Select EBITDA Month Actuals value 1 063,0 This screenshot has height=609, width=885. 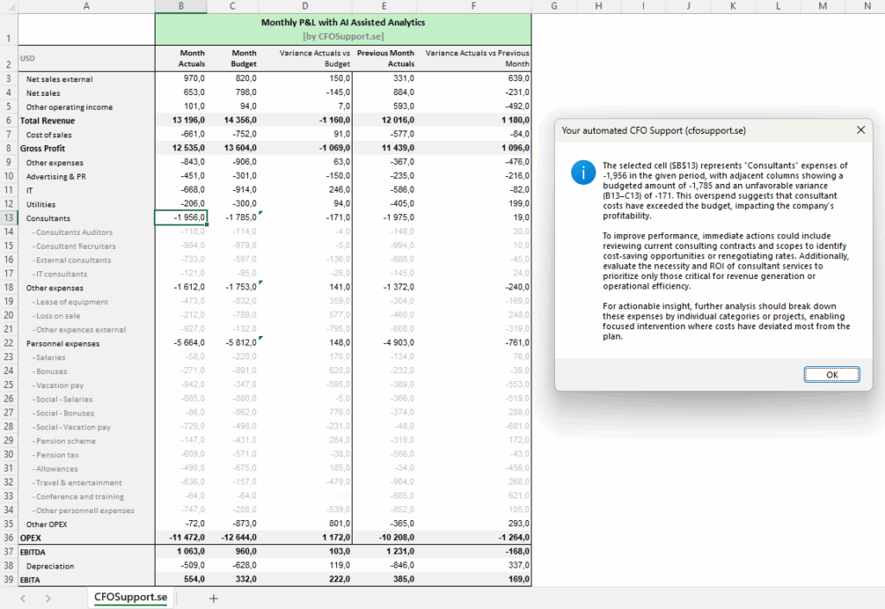tap(181, 552)
